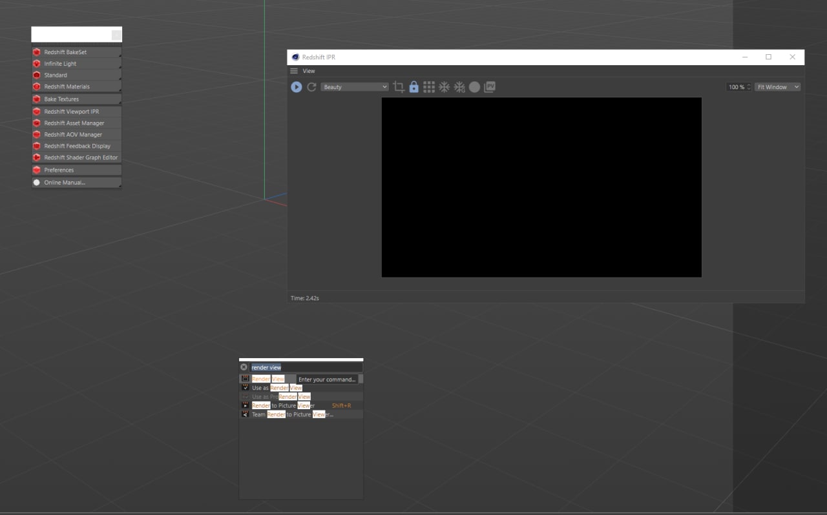Open Redshift Asset Manager
Image resolution: width=827 pixels, height=515 pixels.
76,123
